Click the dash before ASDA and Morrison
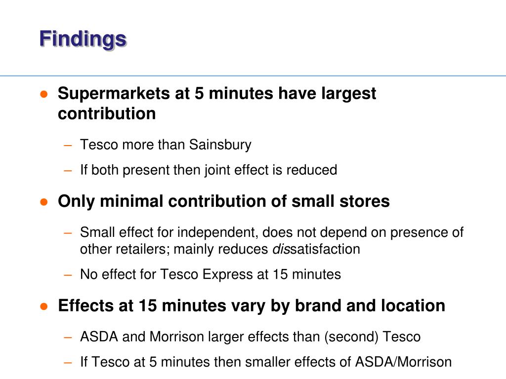506x379 pixels. pyautogui.click(x=68, y=338)
